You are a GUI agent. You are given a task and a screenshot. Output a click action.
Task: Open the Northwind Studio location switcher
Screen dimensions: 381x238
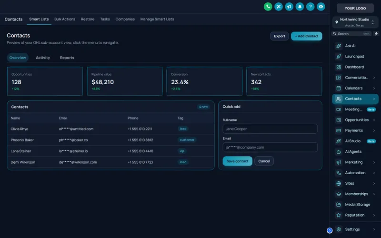pos(355,22)
